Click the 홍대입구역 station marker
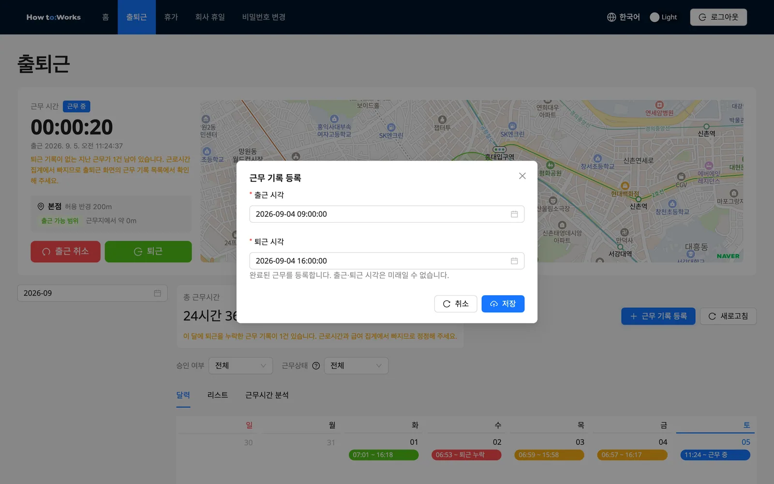 [x=499, y=150]
